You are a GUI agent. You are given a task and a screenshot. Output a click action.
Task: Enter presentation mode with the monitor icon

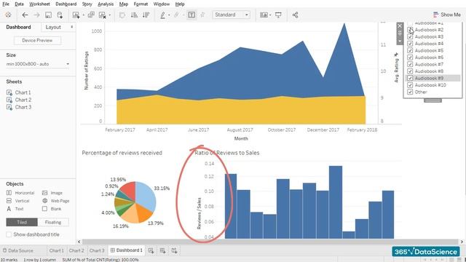[x=278, y=15]
